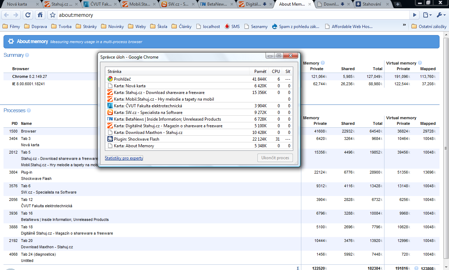Open the wrench settings menu
449x270 pixels.
441,15
